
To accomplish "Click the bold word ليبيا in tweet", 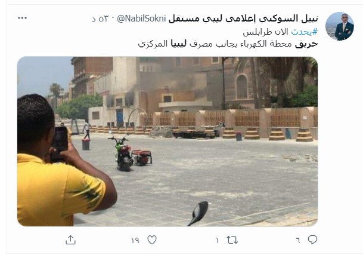I will click(x=178, y=44).
